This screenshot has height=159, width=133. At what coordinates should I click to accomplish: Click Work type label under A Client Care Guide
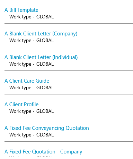[x=20, y=88]
